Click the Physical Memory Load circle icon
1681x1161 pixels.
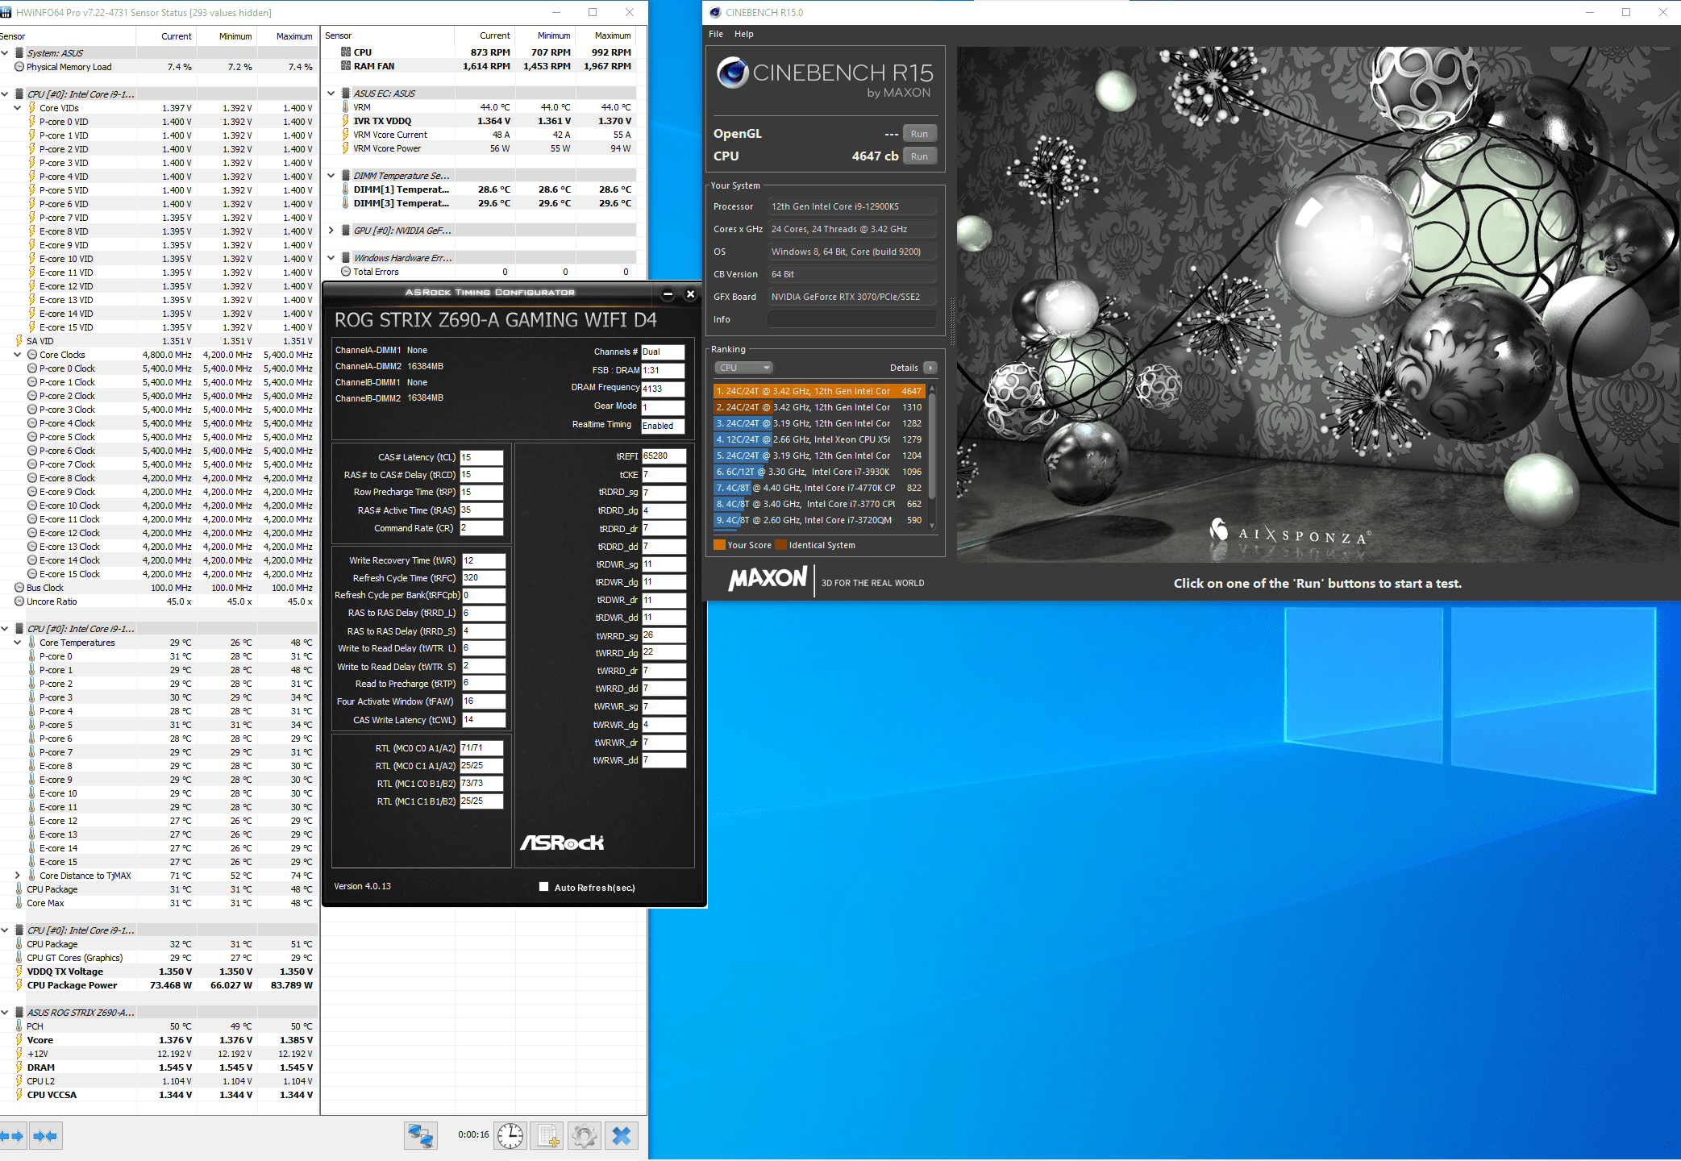[19, 67]
